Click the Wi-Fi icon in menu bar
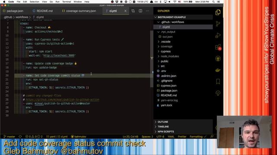 coord(174,2)
